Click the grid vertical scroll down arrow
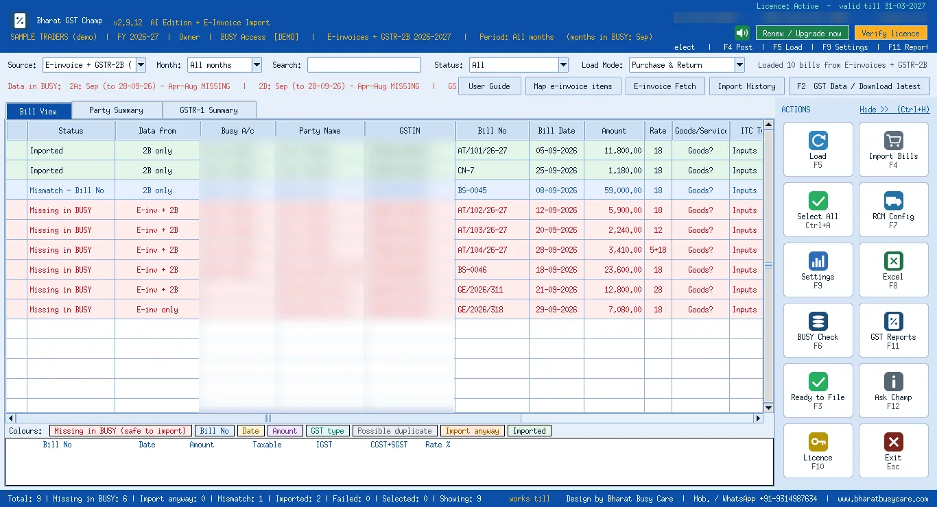The width and height of the screenshot is (937, 507). [769, 408]
